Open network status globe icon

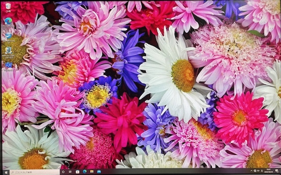[x=255, y=171]
